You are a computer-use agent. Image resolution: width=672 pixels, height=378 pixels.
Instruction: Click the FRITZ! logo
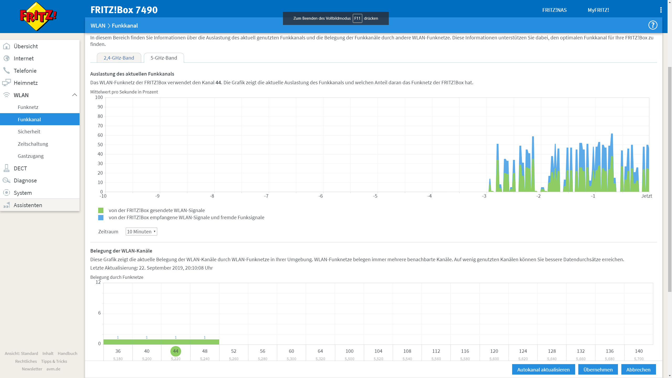pos(38,16)
